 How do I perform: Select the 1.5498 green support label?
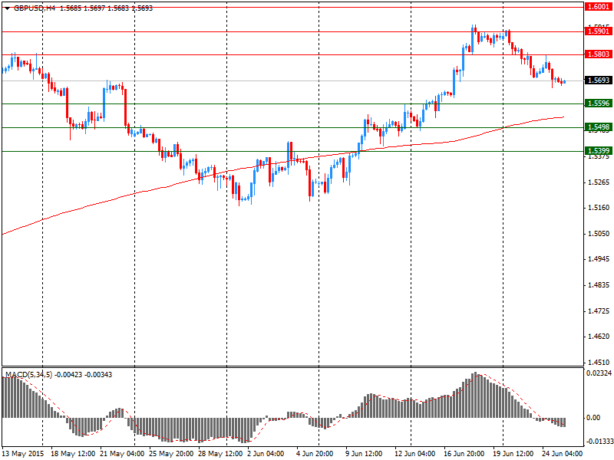pos(599,127)
